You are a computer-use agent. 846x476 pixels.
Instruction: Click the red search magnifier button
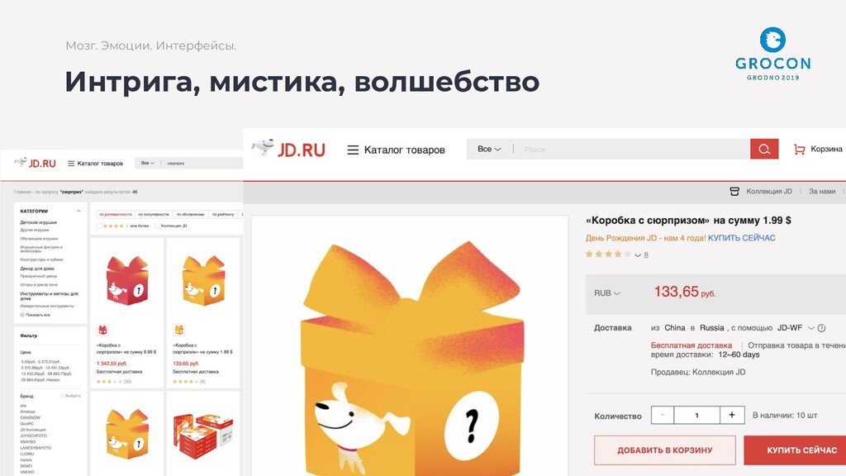point(764,149)
